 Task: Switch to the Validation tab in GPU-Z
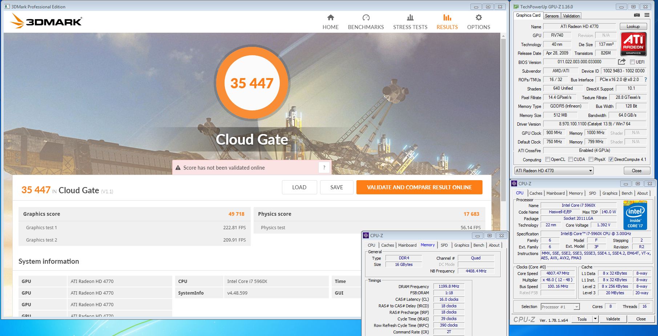click(571, 16)
